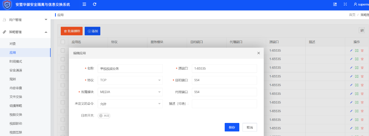Toggle the 日志开关 switch
Screen dimensions: 369x136
click(104, 116)
